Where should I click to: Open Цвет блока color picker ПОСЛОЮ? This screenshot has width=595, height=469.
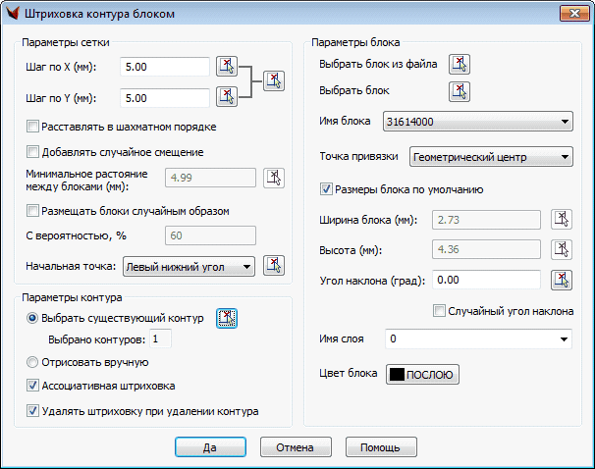click(x=423, y=374)
